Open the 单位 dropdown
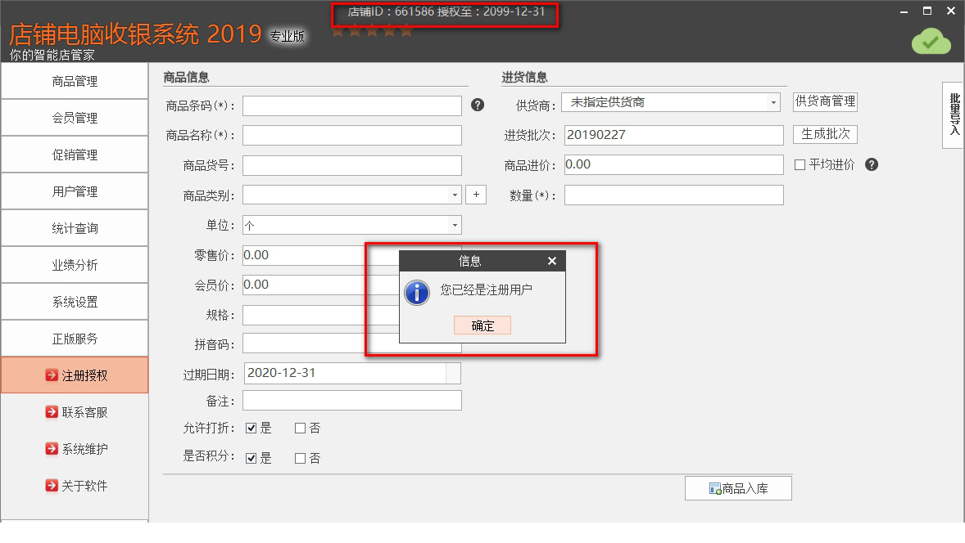Image resolution: width=965 pixels, height=543 pixels. pyautogui.click(x=455, y=225)
